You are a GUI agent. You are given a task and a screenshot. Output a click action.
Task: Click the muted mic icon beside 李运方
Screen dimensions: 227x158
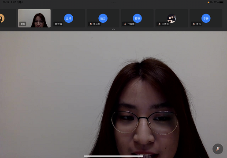point(91,24)
